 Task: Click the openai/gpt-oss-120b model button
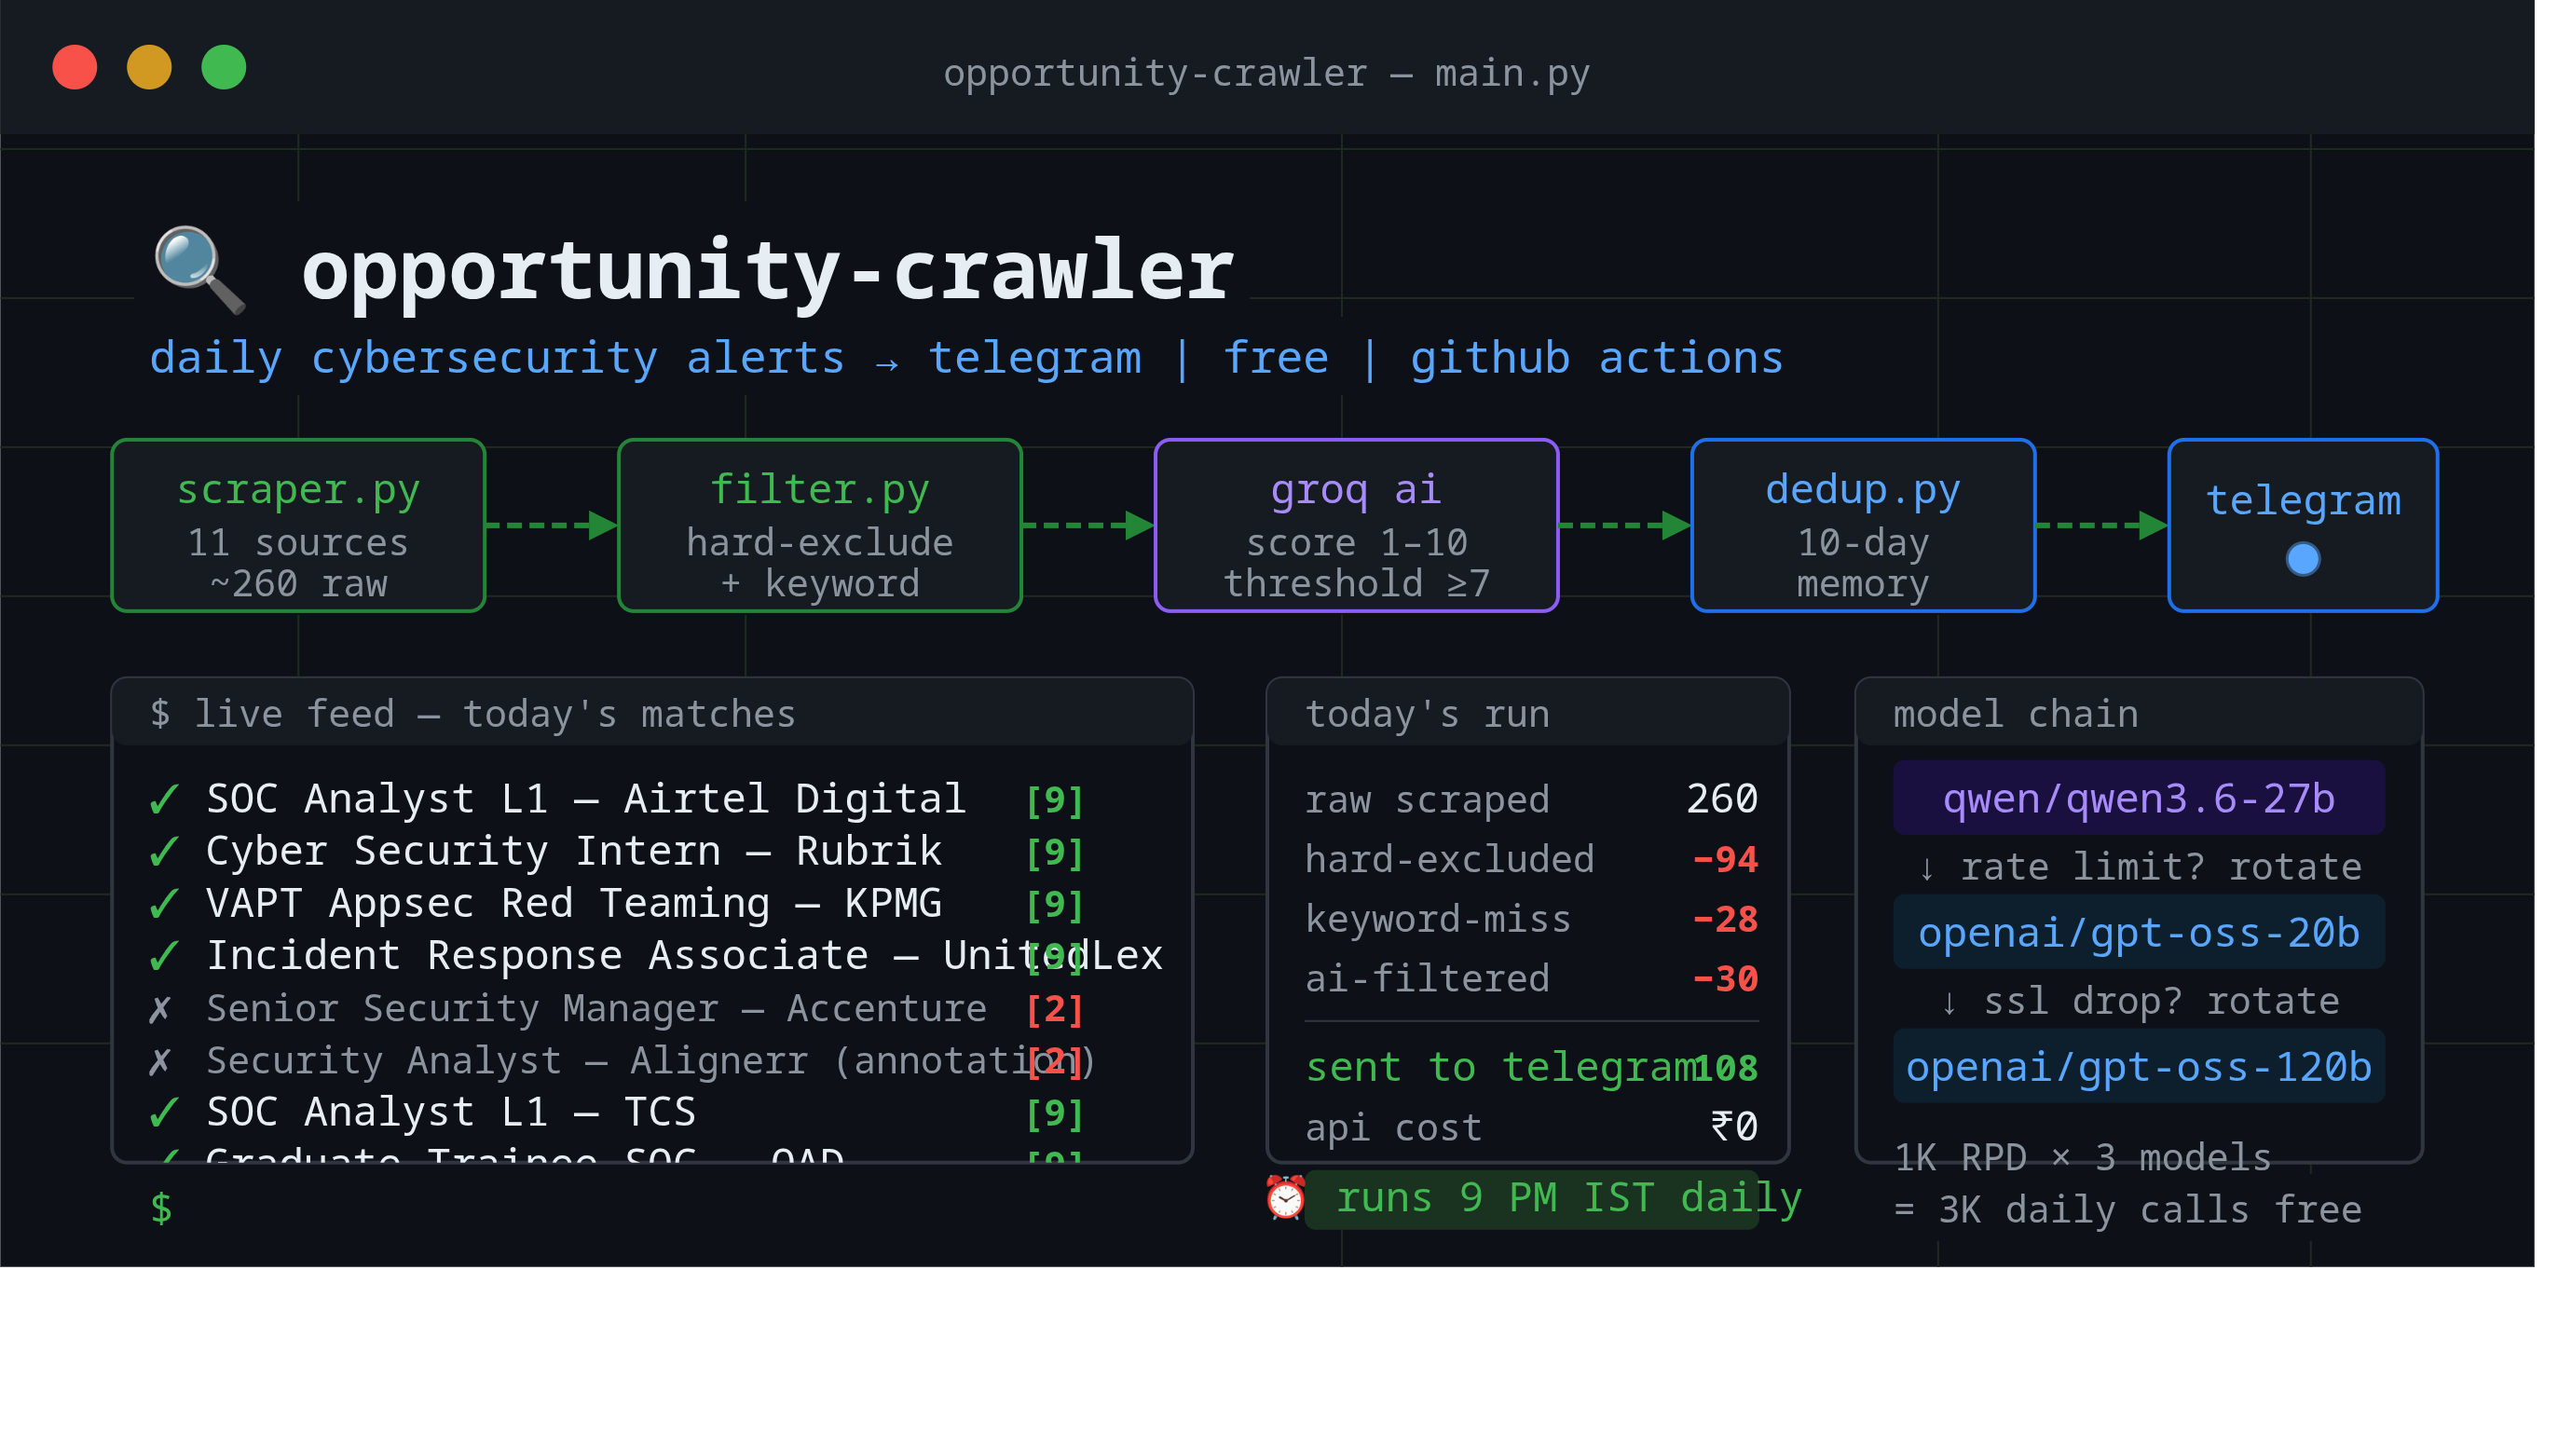click(x=2139, y=1067)
